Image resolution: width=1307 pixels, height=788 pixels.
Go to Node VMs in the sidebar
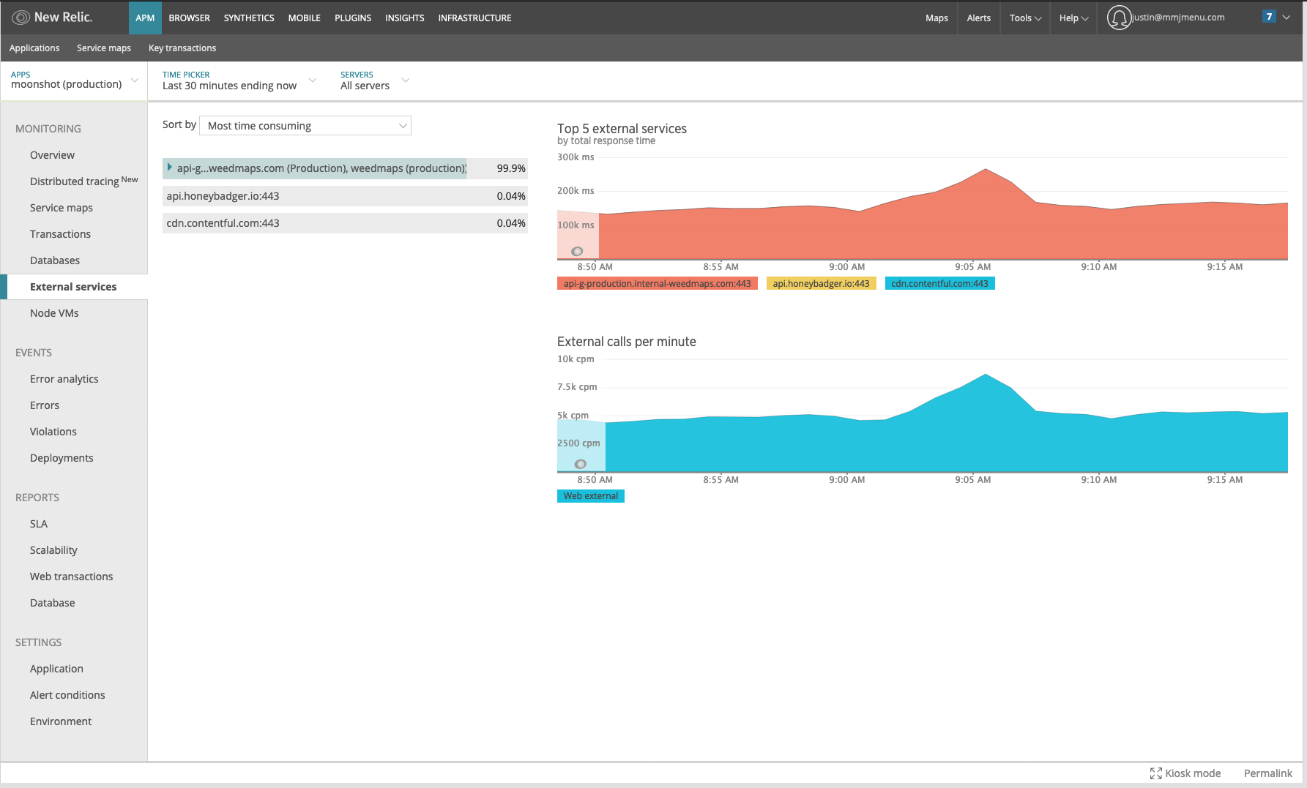[x=54, y=313]
